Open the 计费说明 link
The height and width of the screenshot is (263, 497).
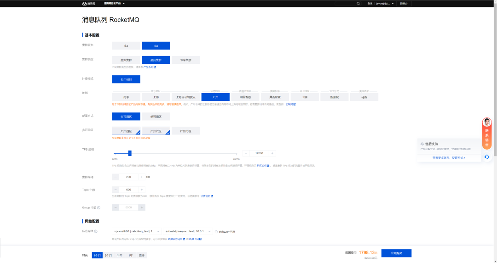[207, 196]
